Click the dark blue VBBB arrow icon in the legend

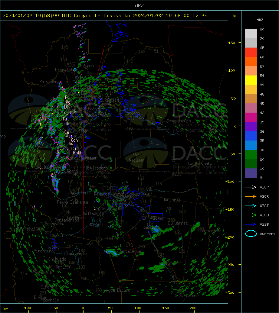tap(251, 225)
